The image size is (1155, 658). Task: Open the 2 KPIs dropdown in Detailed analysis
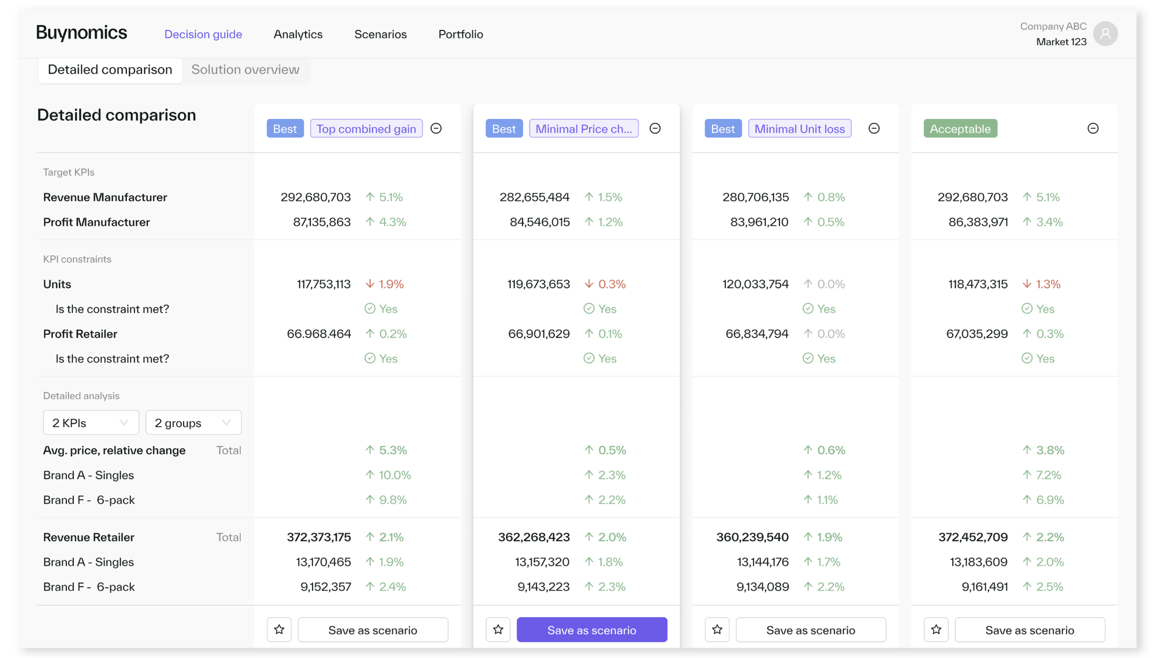(90, 423)
